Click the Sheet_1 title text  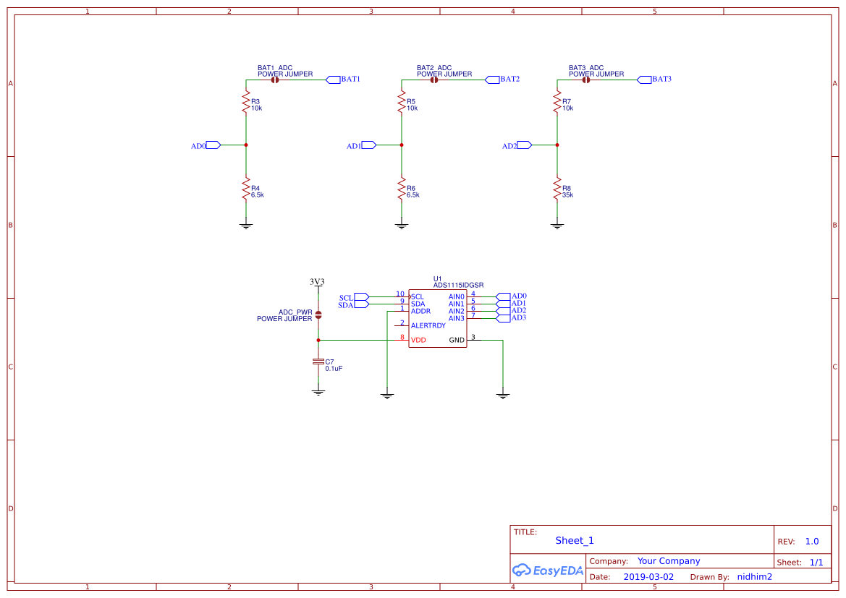[574, 540]
